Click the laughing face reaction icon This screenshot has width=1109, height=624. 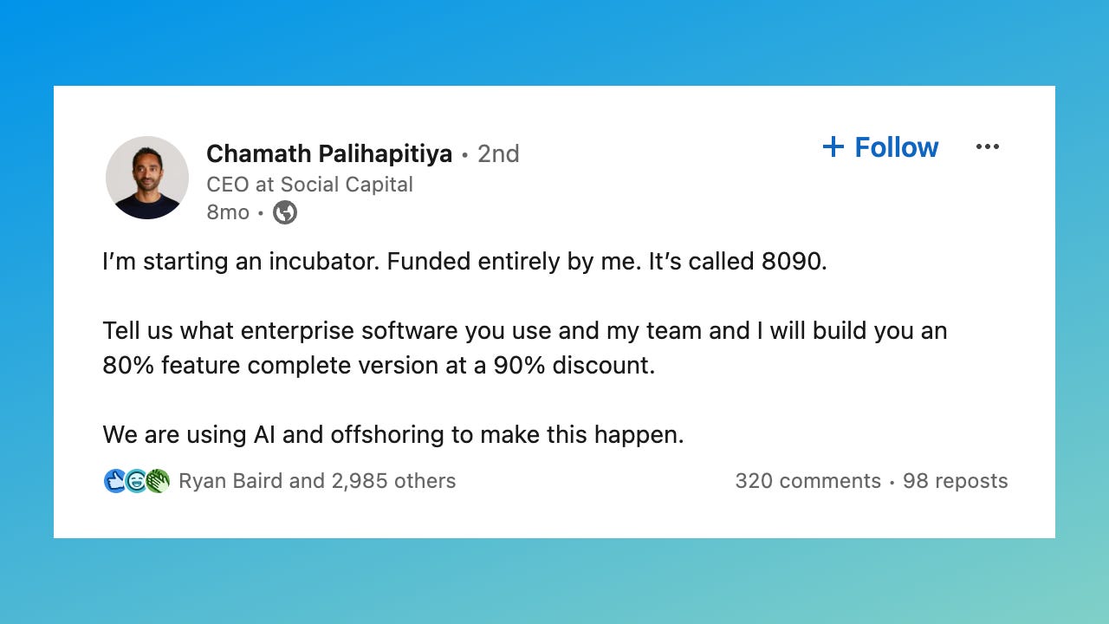point(136,480)
